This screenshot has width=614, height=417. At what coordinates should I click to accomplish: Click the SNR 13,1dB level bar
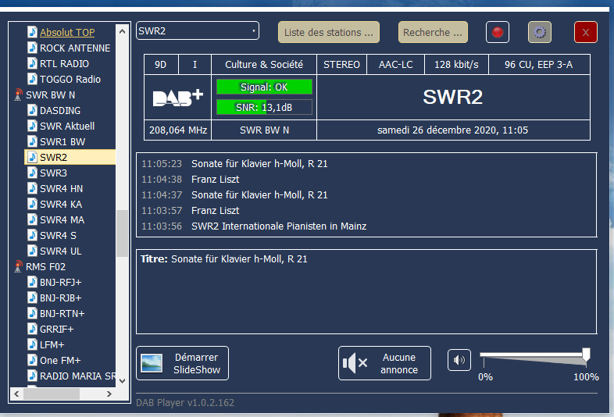[264, 107]
